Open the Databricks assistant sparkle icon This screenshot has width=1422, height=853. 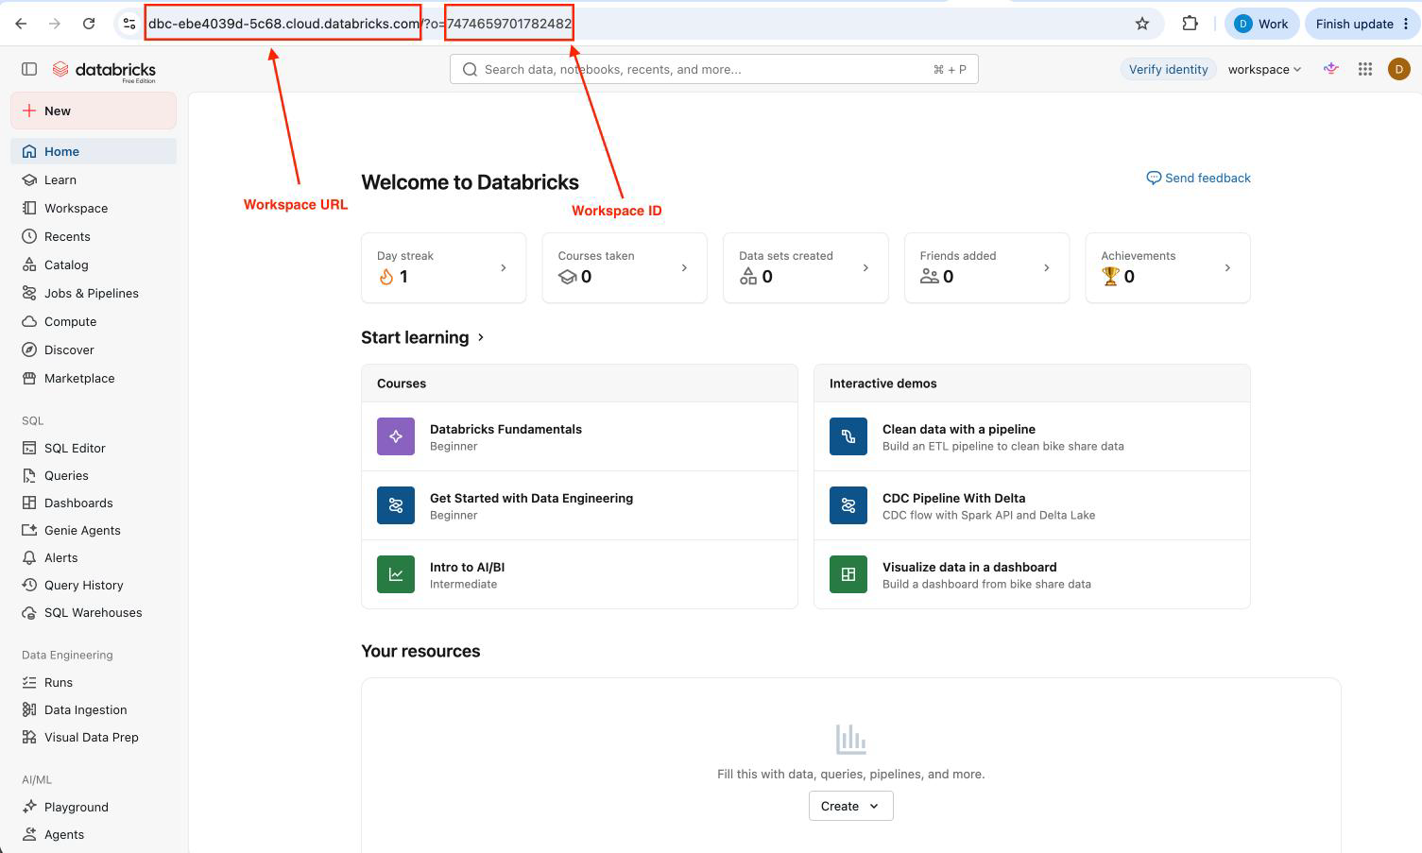1331,69
